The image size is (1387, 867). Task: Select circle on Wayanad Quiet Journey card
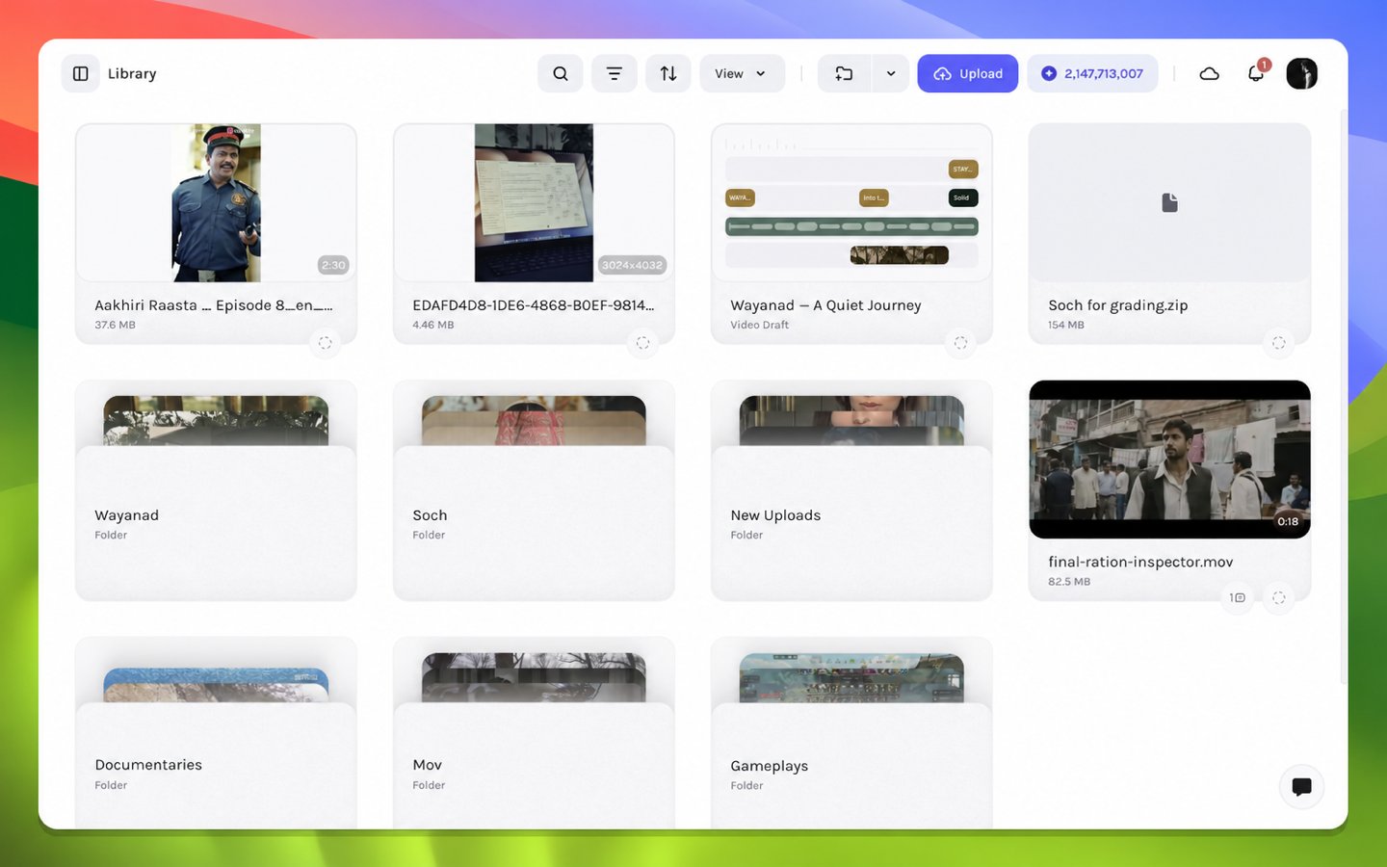[x=961, y=343]
